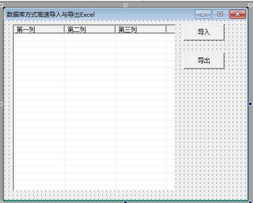Click the 导入 button

pos(204,32)
